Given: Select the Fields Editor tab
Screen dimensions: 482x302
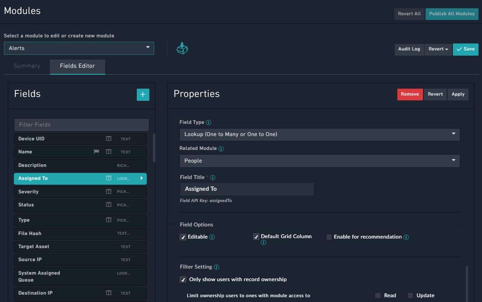Looking at the screenshot, I should pos(77,67).
